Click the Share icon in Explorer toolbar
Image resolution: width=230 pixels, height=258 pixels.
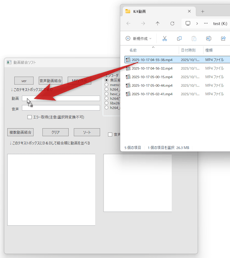pos(223,38)
